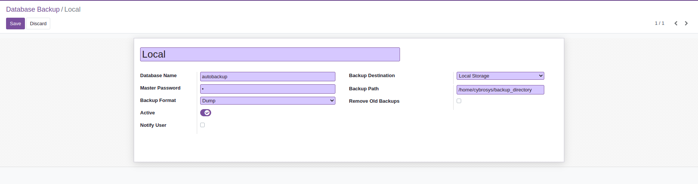Edit the record title Local field
This screenshot has width=698, height=184.
[270, 55]
